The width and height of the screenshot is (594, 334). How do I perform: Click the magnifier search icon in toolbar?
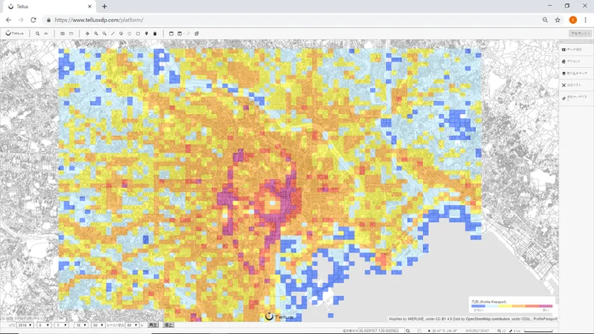point(37,33)
